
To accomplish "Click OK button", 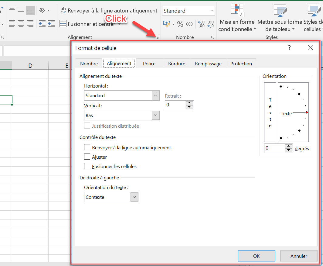I will point(256,256).
